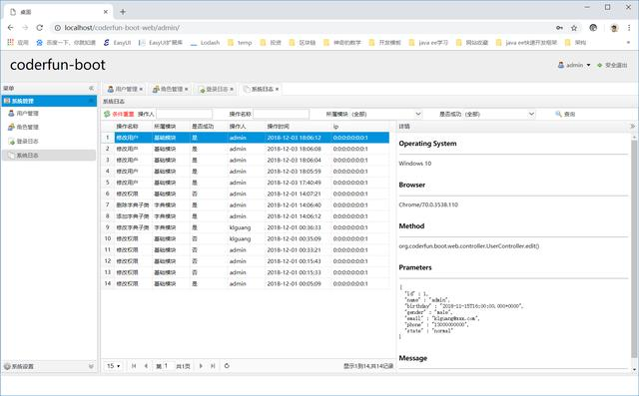Click the user avatar in Chrome toolbar
The image size is (639, 396).
(614, 28)
